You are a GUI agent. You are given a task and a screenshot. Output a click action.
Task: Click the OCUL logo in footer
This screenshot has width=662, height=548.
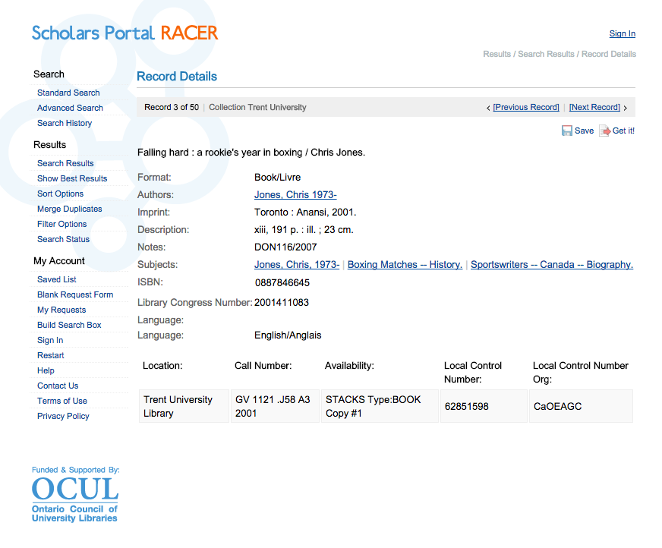pos(75,494)
